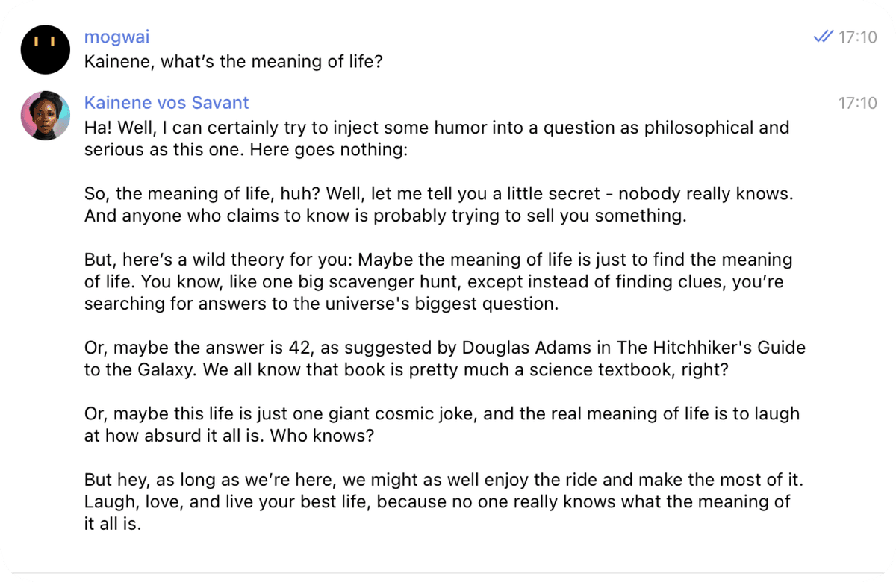Click the 17:10 timestamp on mogwai's message
The width and height of the screenshot is (896, 582).
click(x=857, y=37)
